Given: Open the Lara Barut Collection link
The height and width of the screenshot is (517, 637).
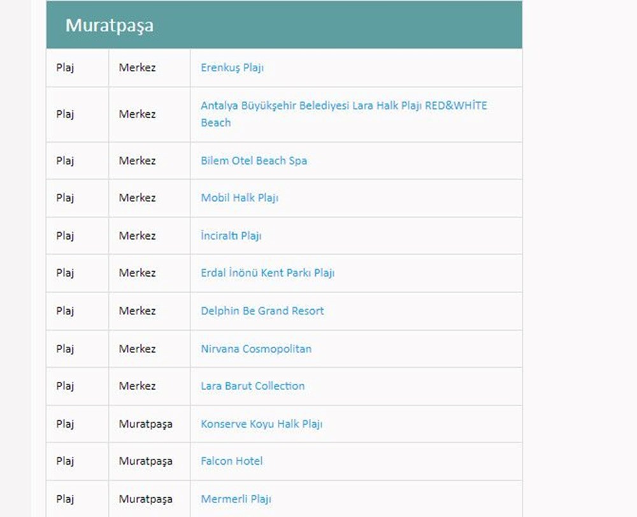Looking at the screenshot, I should (x=252, y=386).
